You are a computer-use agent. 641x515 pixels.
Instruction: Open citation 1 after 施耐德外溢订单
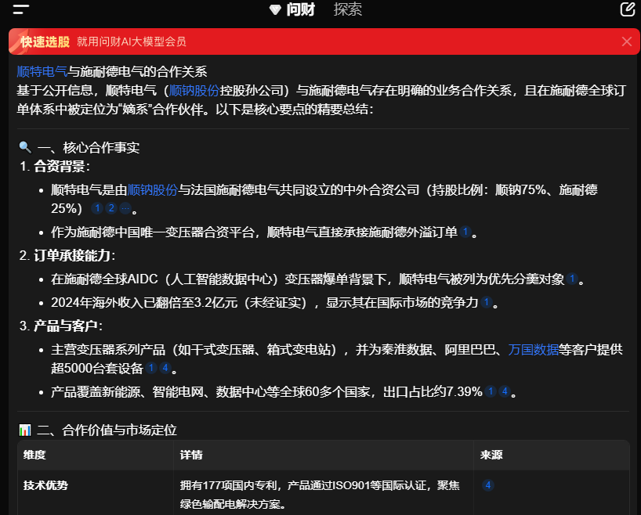click(x=465, y=232)
